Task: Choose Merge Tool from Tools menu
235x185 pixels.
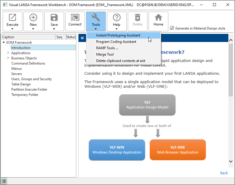Action: 124,54
